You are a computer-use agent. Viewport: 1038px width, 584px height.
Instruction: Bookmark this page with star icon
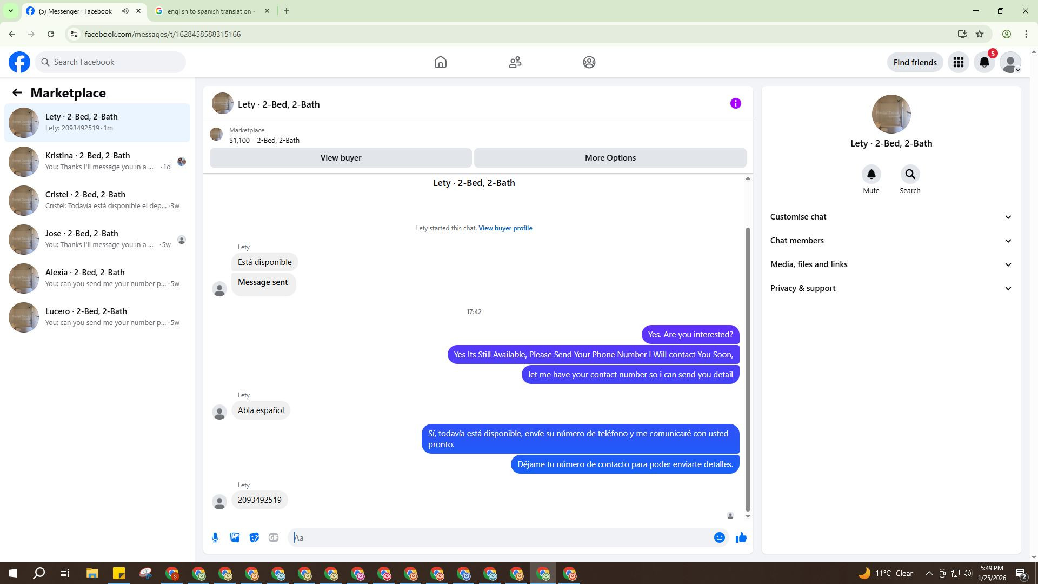[980, 34]
